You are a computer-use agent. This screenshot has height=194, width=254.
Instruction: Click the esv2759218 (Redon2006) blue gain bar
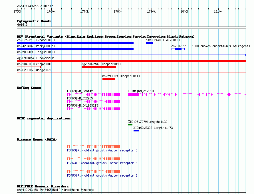[75, 43]
